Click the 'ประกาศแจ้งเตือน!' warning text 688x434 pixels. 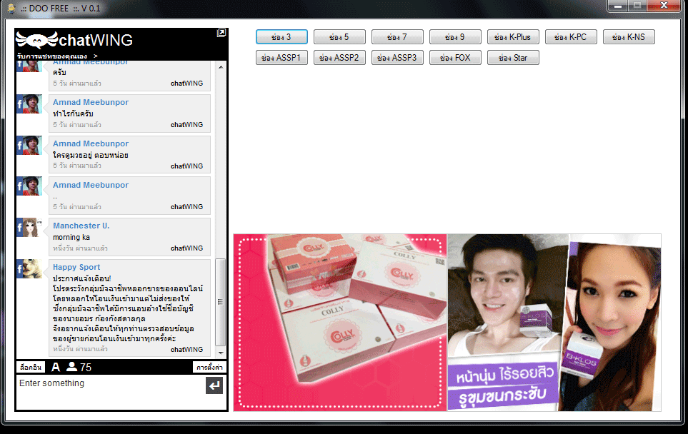[81, 278]
